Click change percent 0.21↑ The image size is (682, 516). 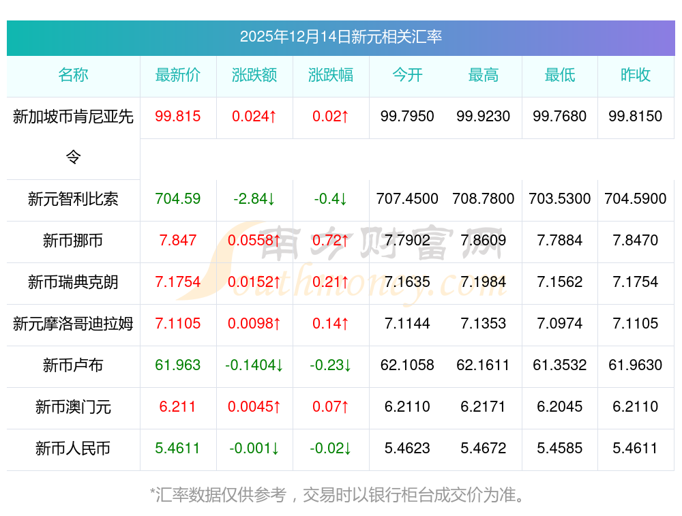click(x=331, y=282)
